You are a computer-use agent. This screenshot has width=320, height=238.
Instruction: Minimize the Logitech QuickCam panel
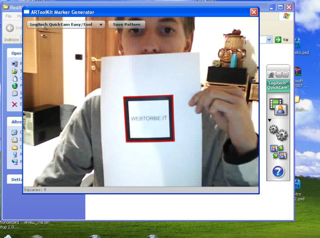click(x=279, y=75)
